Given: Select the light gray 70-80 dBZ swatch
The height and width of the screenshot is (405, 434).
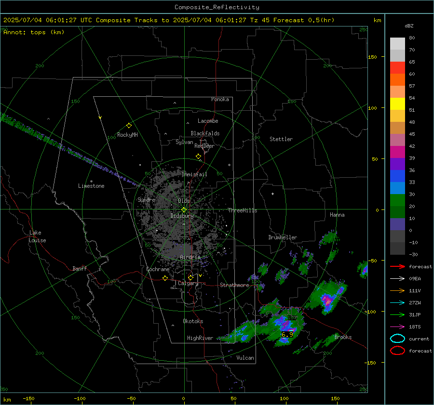Looking at the screenshot, I should coord(397,44).
